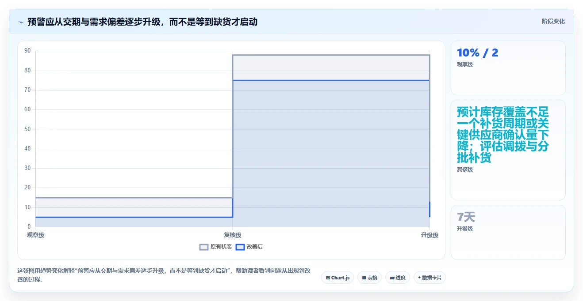This screenshot has height=301, width=583.
Task: Click the 升级级 card label under 7天
Action: tap(465, 229)
